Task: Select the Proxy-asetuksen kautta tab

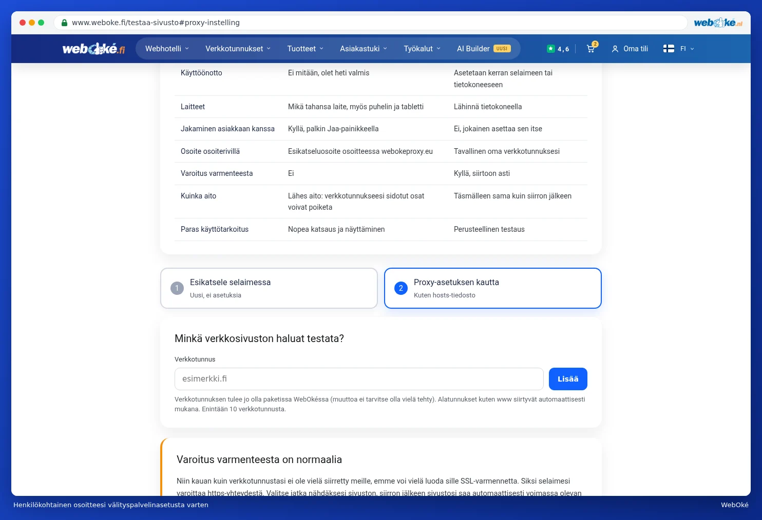Action: [493, 288]
